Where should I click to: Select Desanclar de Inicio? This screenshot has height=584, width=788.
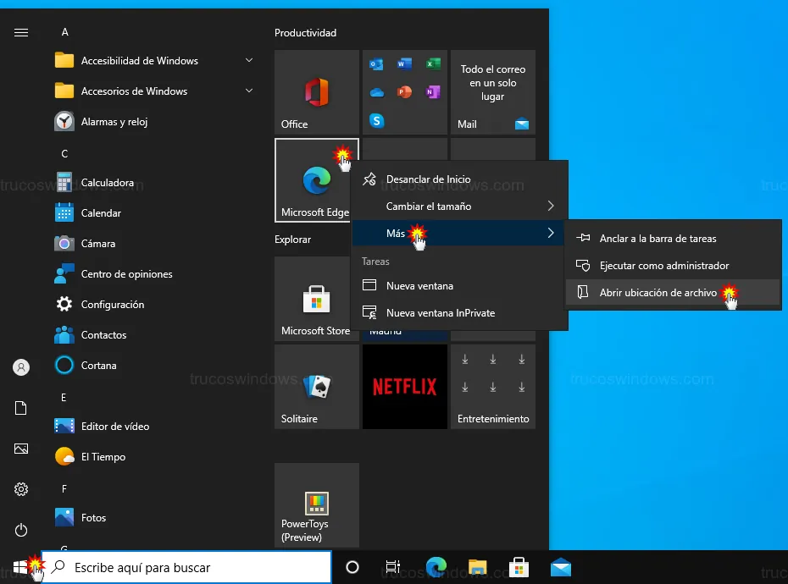pyautogui.click(x=428, y=179)
